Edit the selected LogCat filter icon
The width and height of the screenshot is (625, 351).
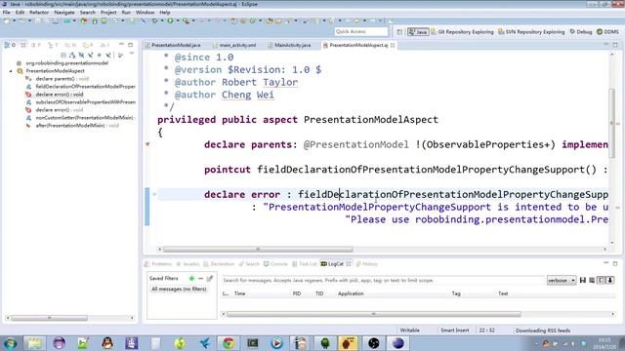210,278
